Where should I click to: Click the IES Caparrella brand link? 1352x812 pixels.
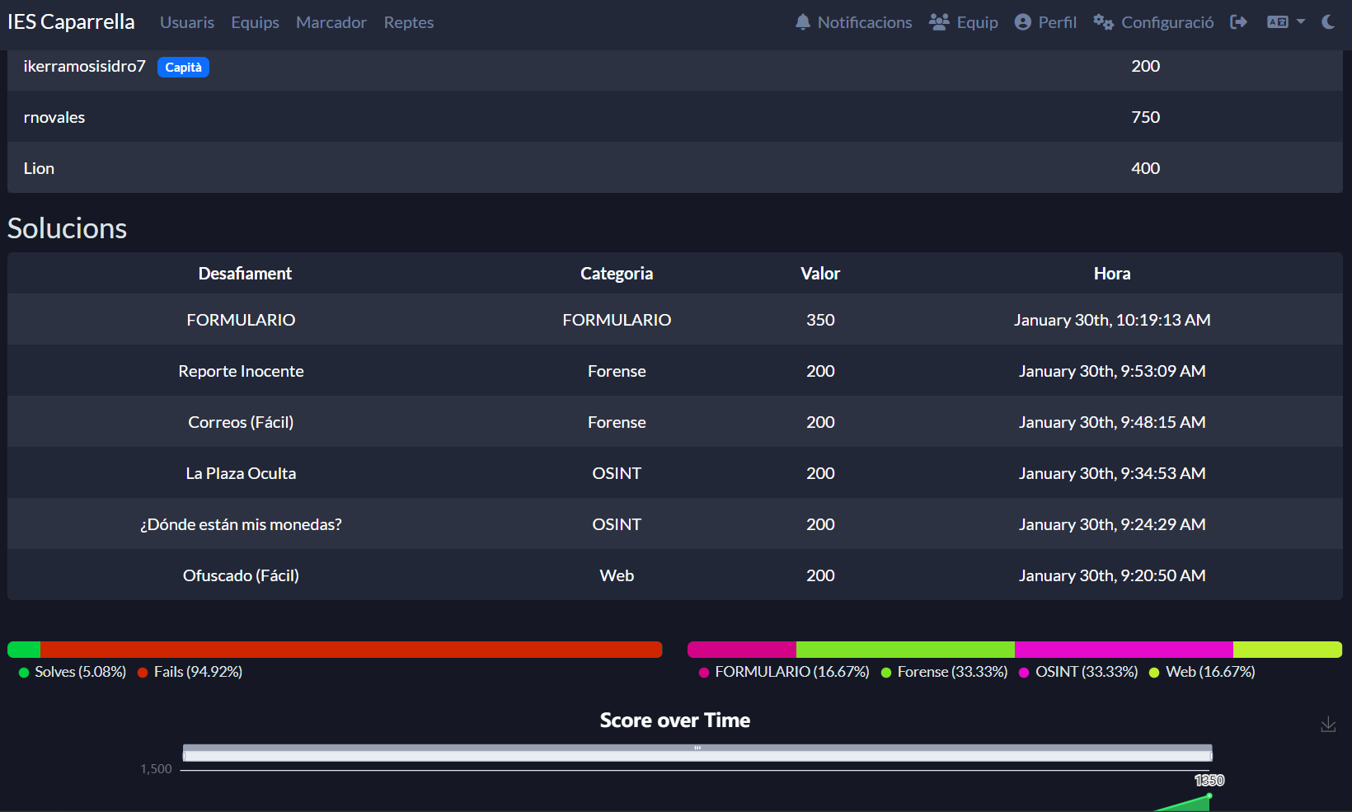point(71,22)
